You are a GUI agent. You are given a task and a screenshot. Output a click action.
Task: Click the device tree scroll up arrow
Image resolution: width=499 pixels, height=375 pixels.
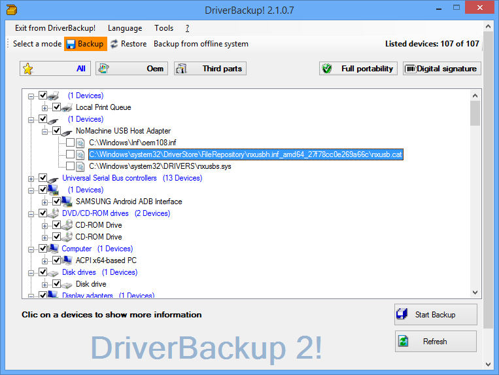coord(475,96)
